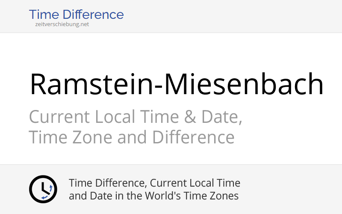
Task: Click the Ramstein-Miesenbach heading
Action: coord(176,84)
